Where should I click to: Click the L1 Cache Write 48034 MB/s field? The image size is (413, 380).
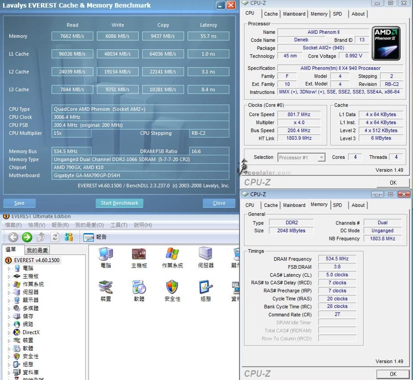117,54
